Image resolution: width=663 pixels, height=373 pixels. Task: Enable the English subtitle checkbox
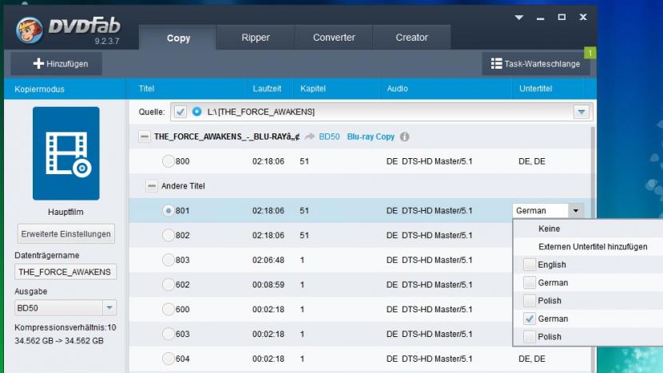[x=530, y=264]
